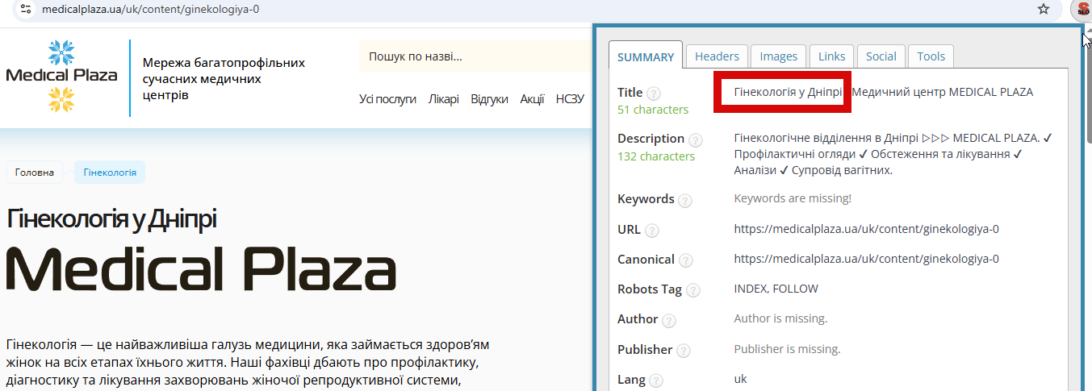
Task: Open the Tools tab
Action: point(931,56)
